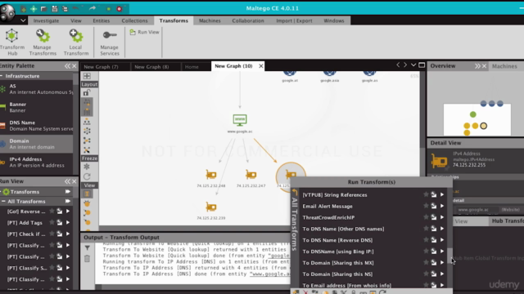Click the View mode button
The height and width of the screenshot is (294, 524).
(89, 185)
